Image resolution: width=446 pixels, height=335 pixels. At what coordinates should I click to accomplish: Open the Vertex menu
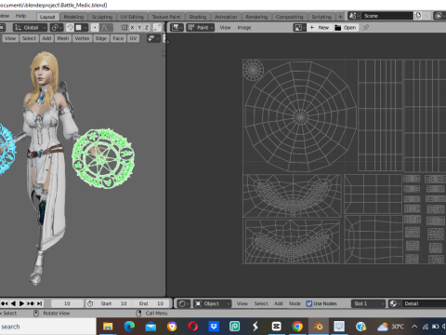[82, 38]
